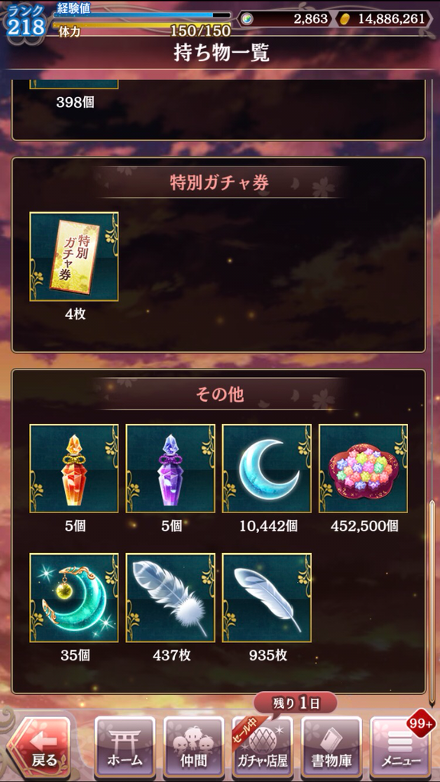Select the ornate green crescent moon item

point(74,597)
